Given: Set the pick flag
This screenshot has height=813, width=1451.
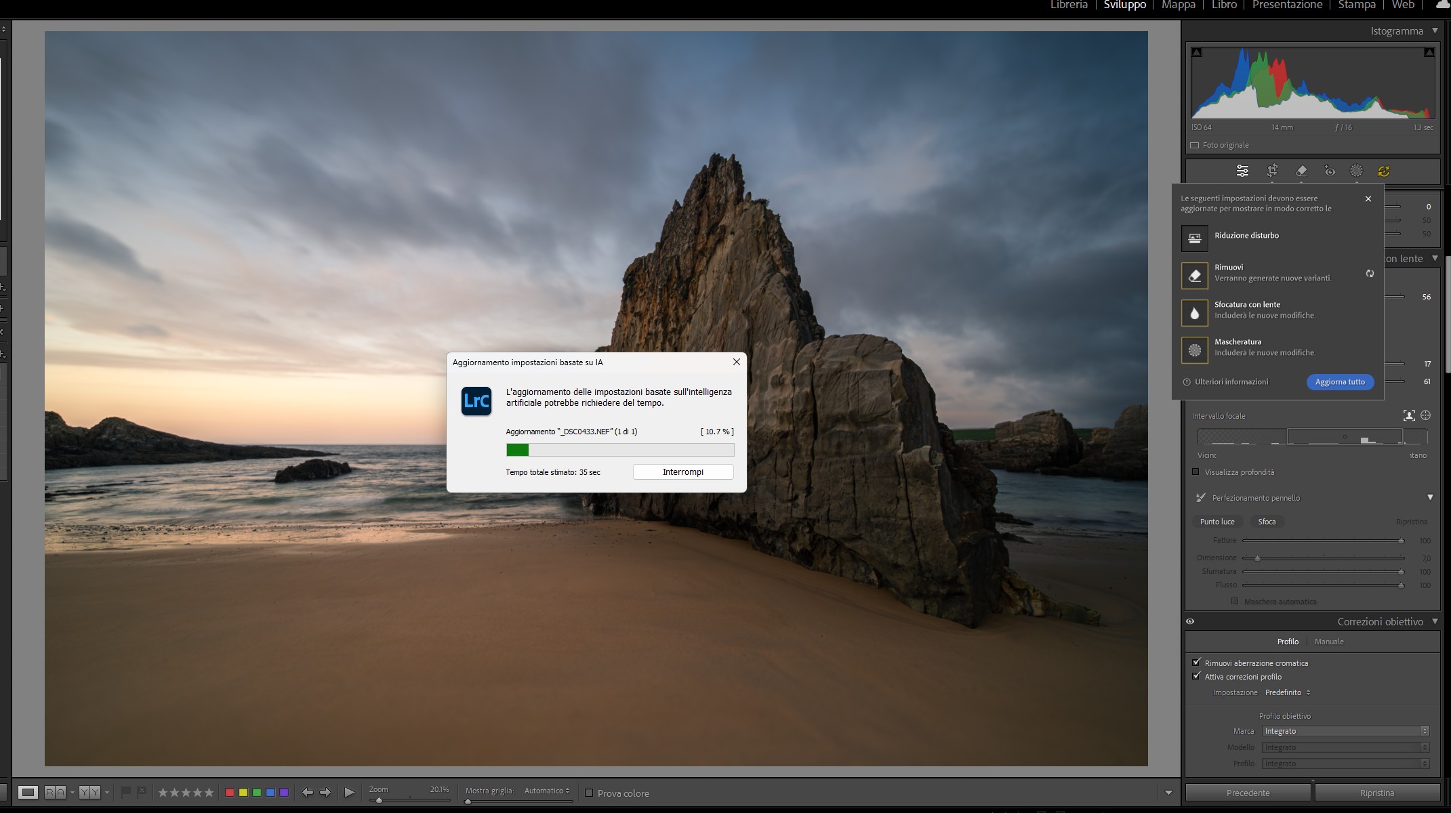Looking at the screenshot, I should [x=126, y=791].
